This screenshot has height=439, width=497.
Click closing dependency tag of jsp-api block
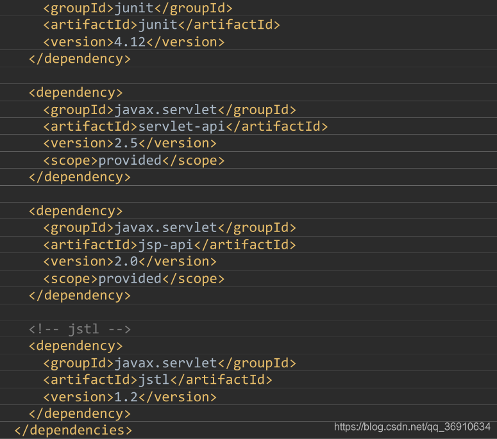[80, 296]
